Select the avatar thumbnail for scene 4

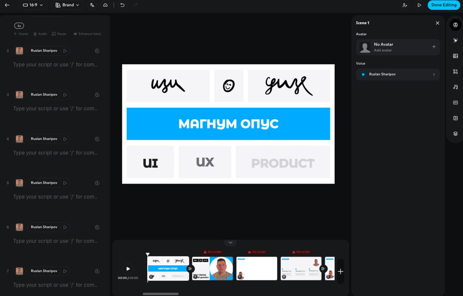point(20,139)
